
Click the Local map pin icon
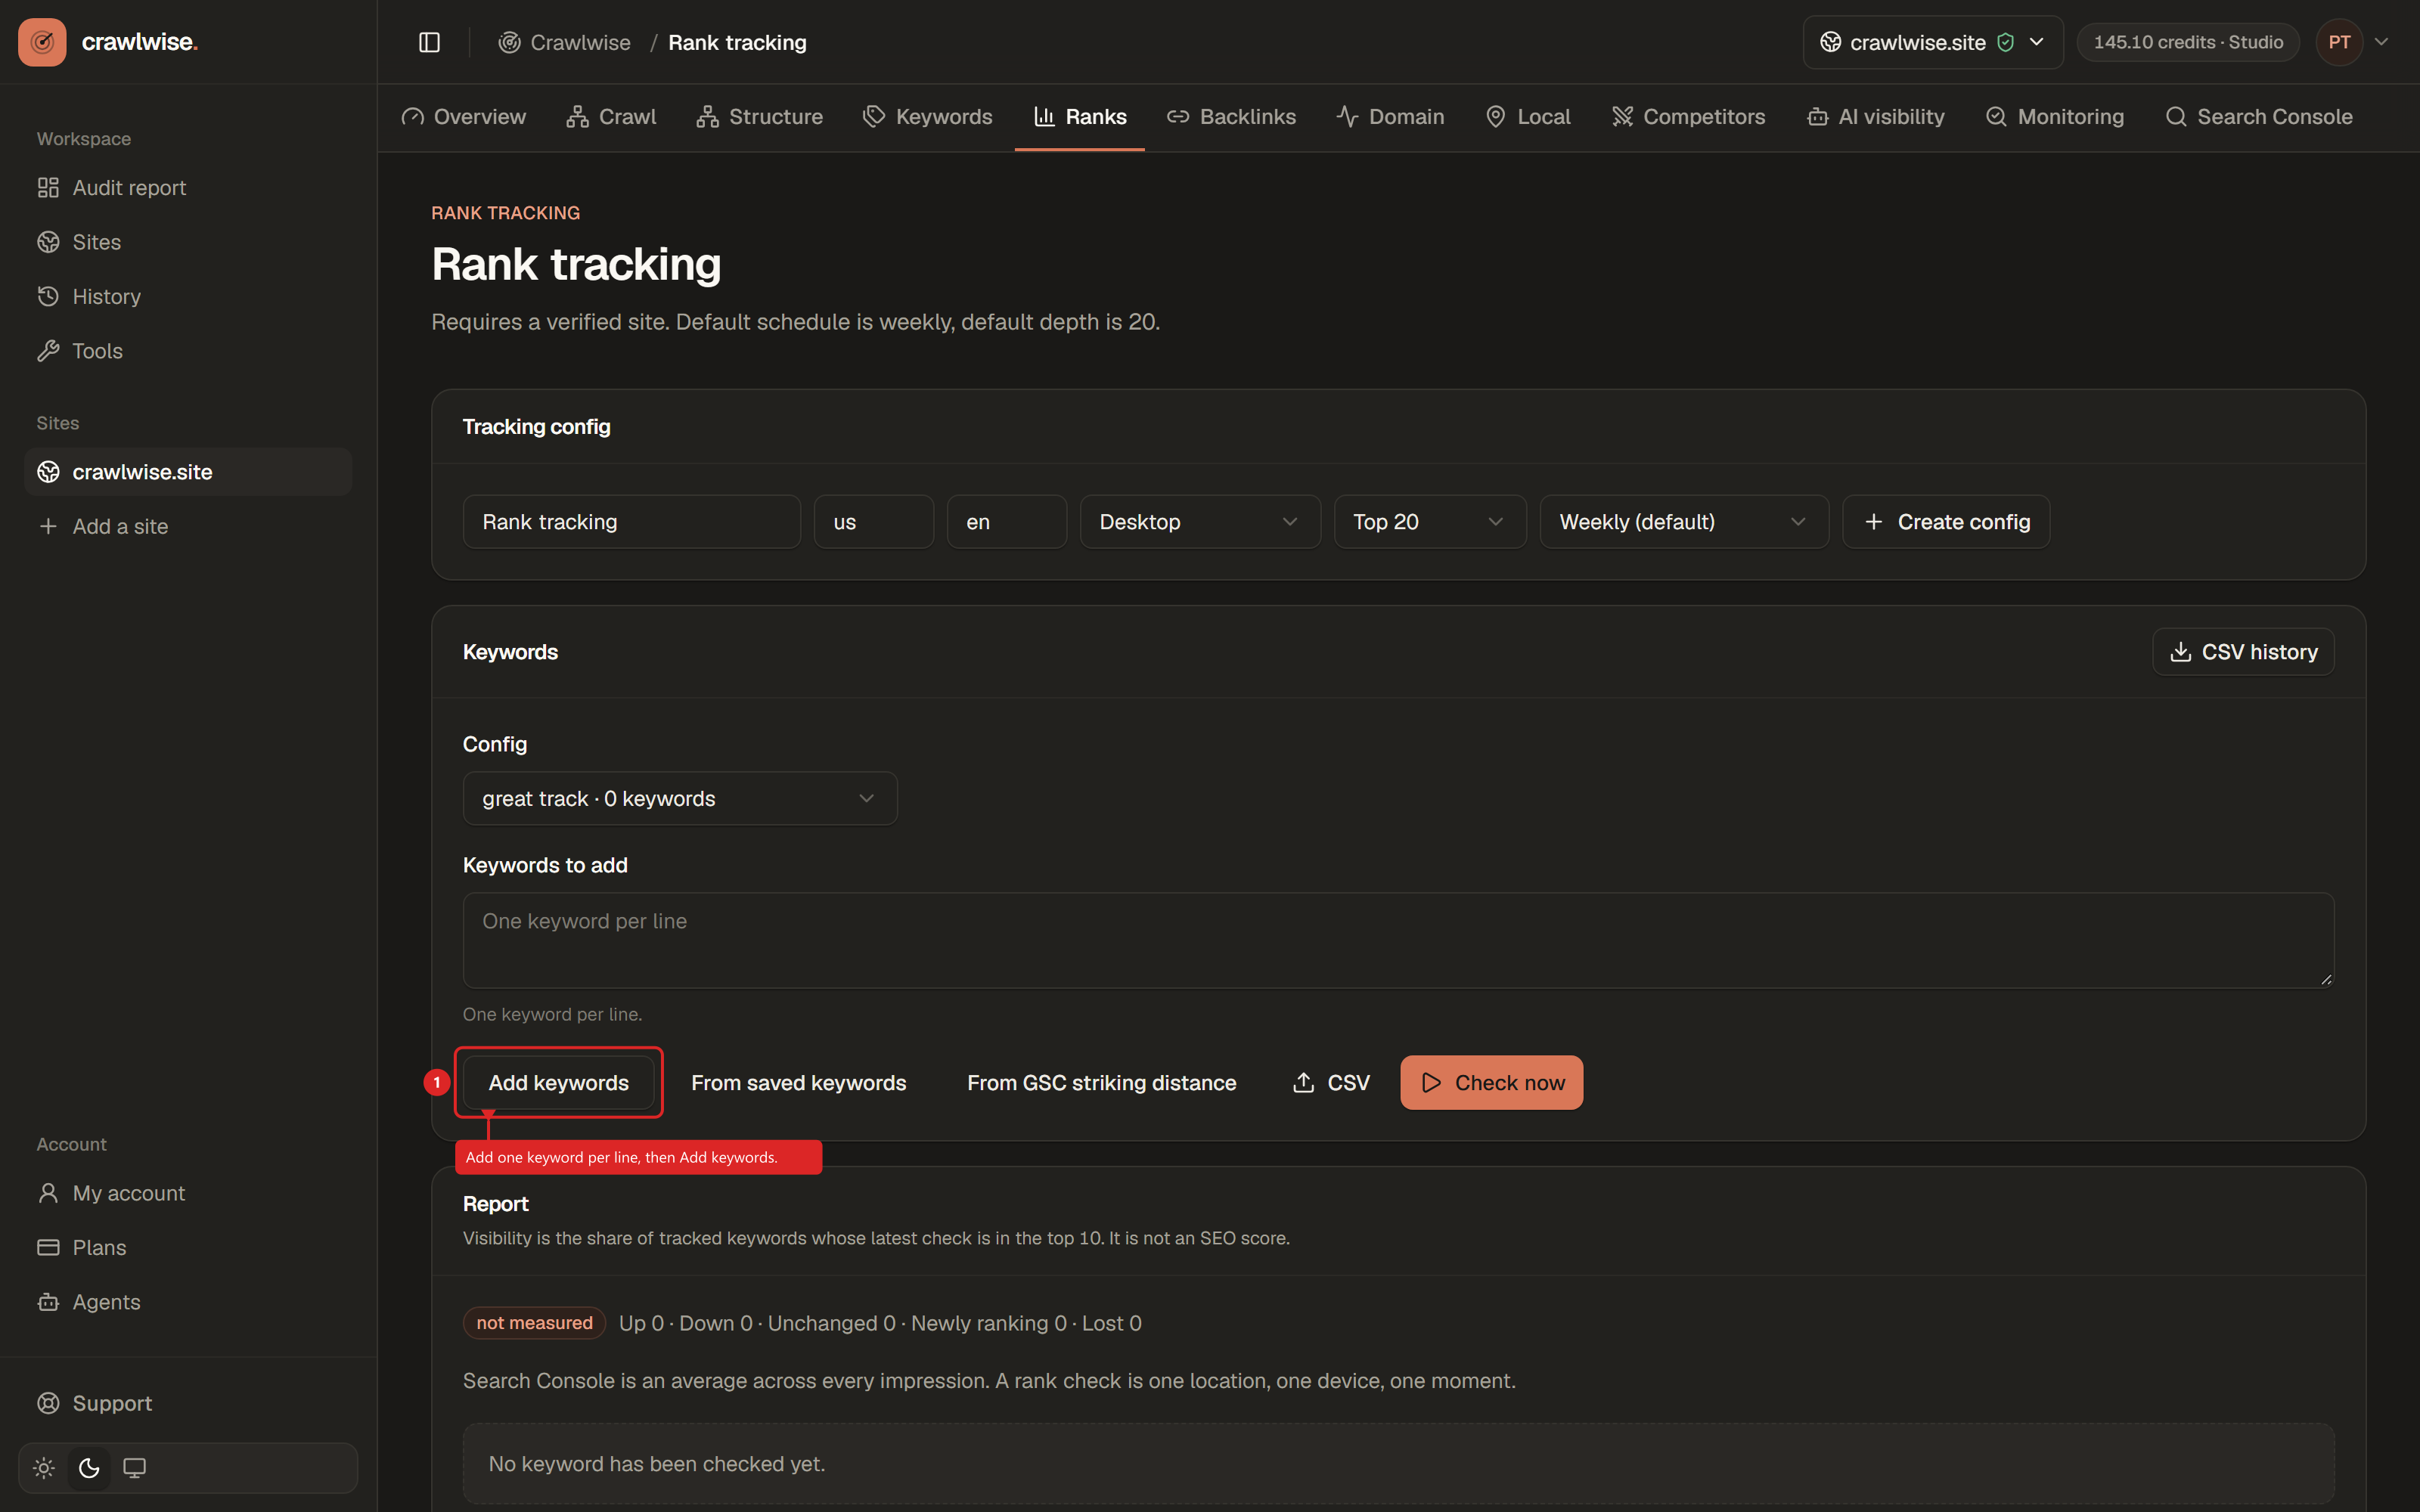coord(1496,117)
